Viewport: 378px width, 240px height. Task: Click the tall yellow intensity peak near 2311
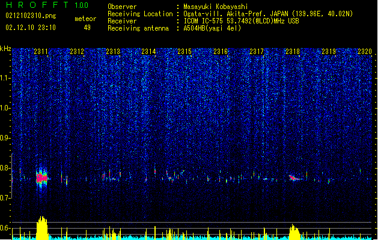point(42,227)
